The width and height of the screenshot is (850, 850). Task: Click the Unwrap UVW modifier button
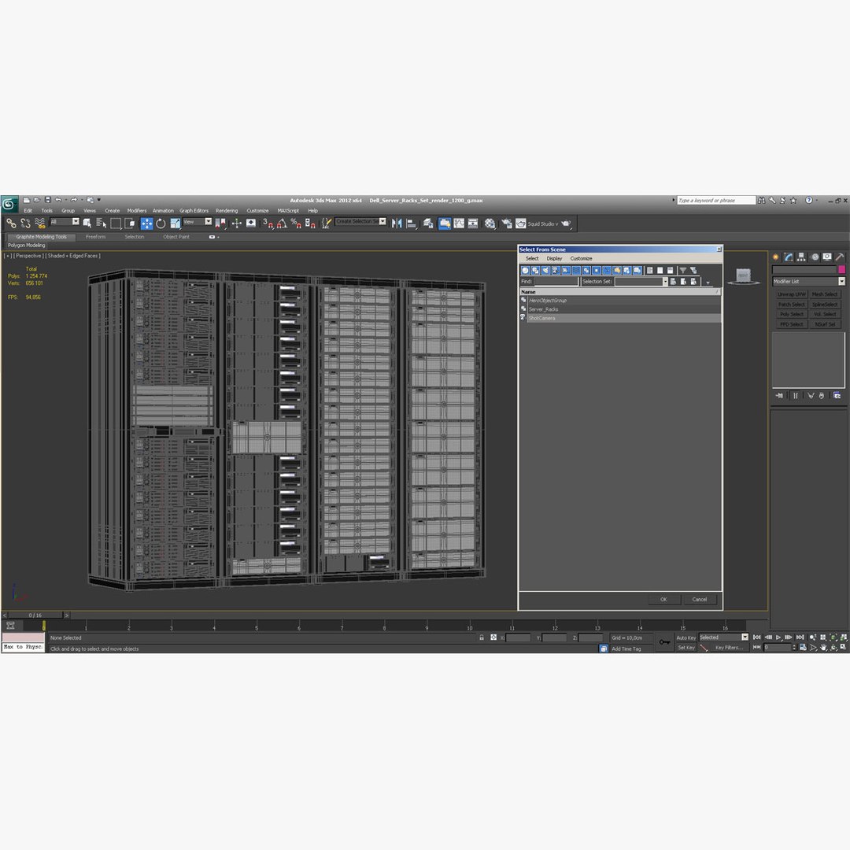click(x=792, y=294)
